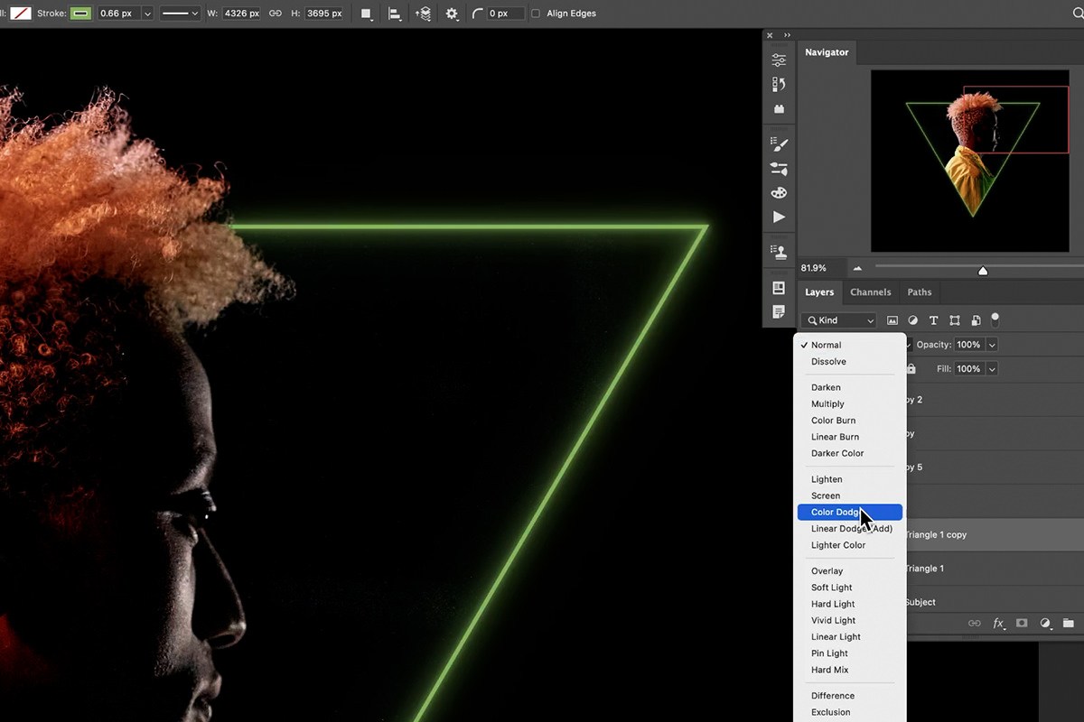Filter layers by smart objects icon
Image resolution: width=1084 pixels, height=722 pixels.
coord(976,320)
